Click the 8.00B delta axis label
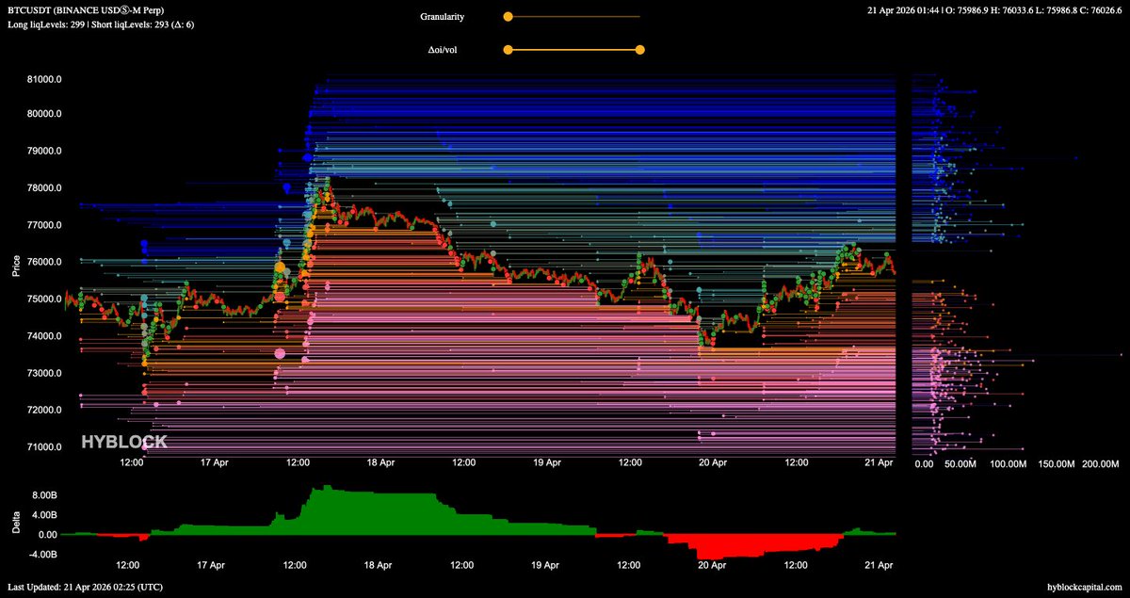 [x=45, y=494]
